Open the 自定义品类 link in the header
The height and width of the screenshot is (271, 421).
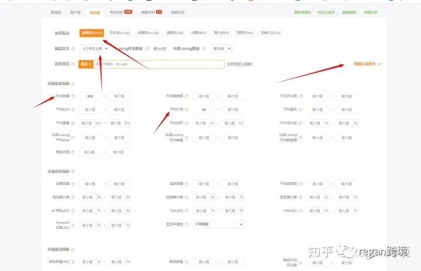[x=326, y=12]
